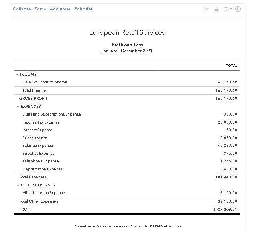Click the Total Expenses value $91,440.00

[226, 177]
